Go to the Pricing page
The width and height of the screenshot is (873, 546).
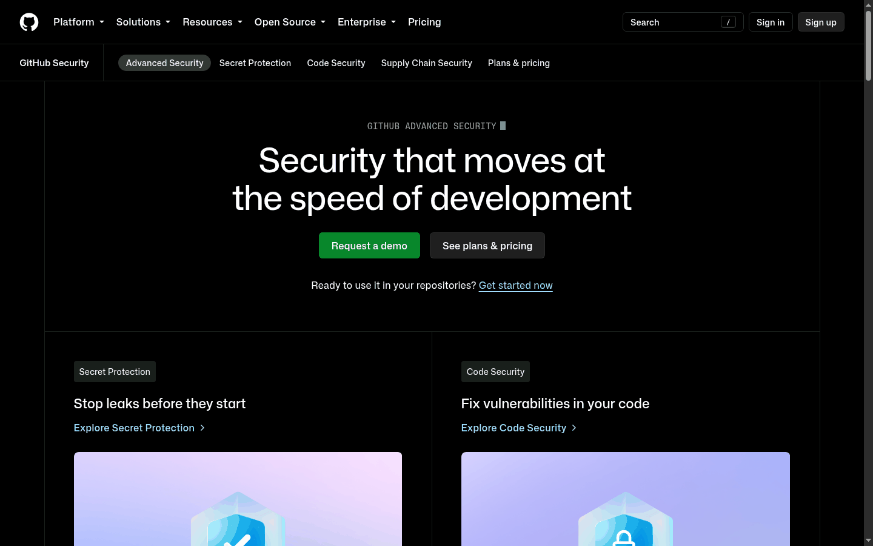424,22
